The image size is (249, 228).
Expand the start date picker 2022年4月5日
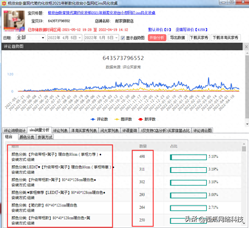click(80, 38)
